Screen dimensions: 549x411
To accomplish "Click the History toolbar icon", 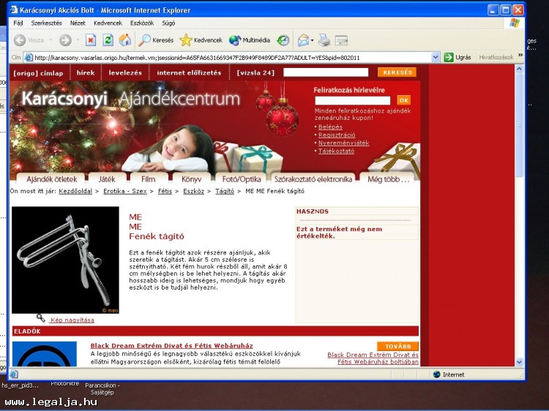I will click(x=283, y=40).
